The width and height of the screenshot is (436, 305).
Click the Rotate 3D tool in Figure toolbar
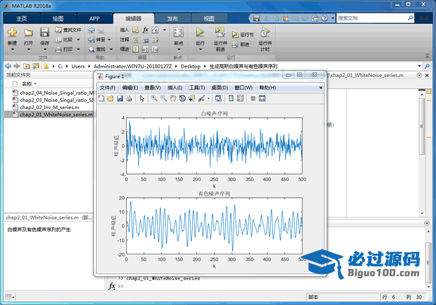(182, 98)
